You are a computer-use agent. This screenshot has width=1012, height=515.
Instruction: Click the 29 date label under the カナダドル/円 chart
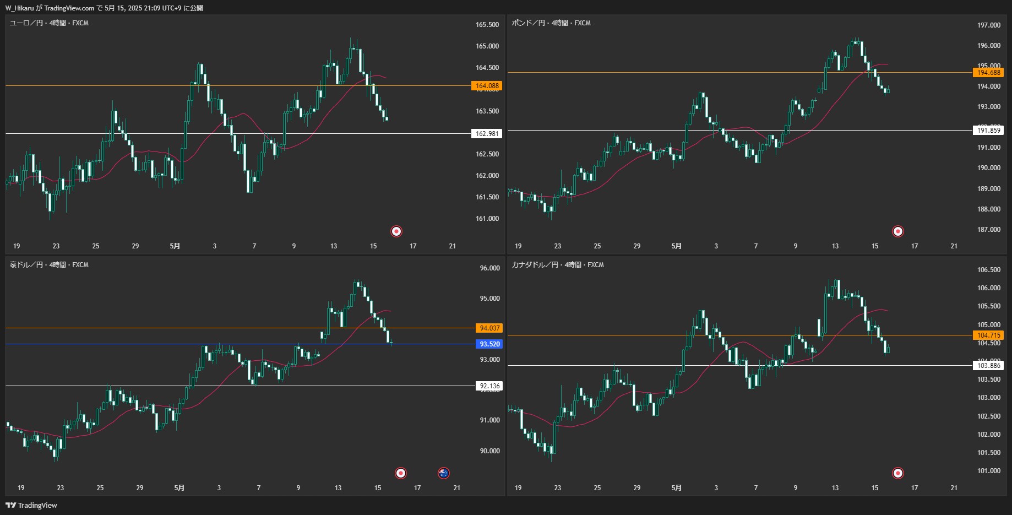pos(637,488)
